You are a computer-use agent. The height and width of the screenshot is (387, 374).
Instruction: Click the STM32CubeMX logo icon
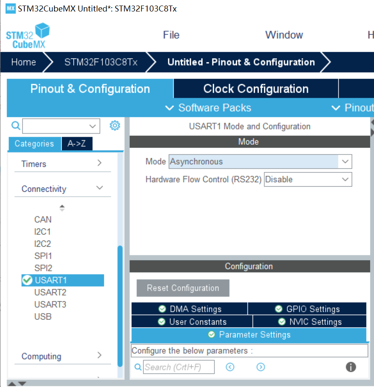(28, 35)
